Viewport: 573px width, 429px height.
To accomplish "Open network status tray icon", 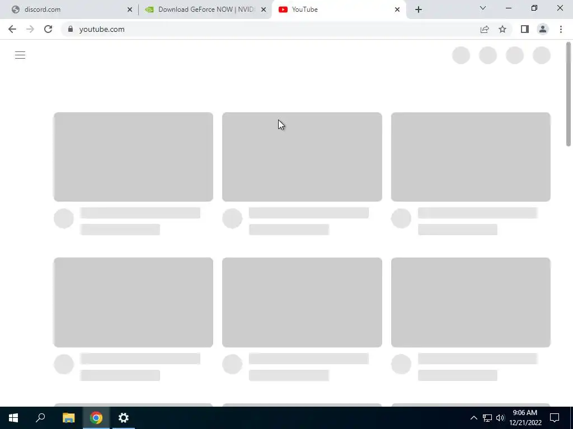I will pos(487,418).
